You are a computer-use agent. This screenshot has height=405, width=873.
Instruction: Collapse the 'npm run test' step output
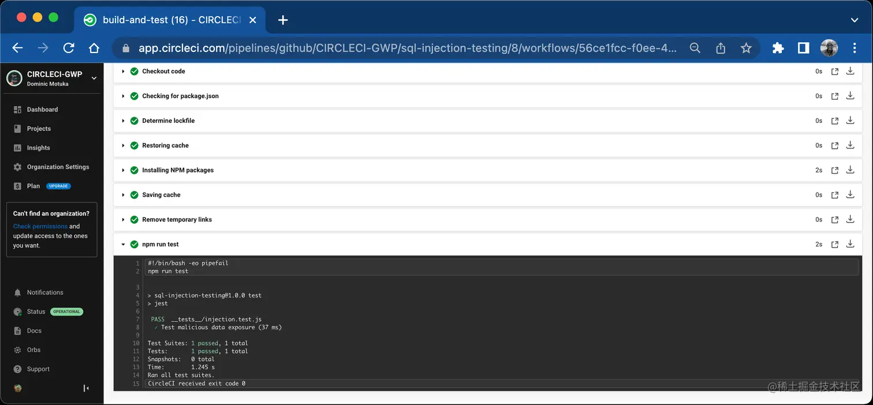[x=122, y=244]
